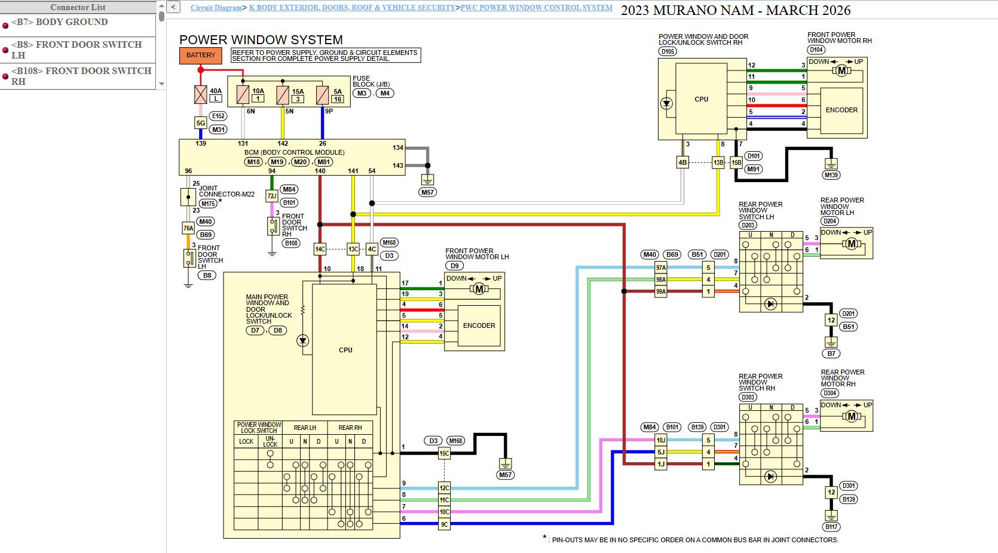Click the Connector List panel header
This screenshot has width=998, height=553.
coord(78,7)
